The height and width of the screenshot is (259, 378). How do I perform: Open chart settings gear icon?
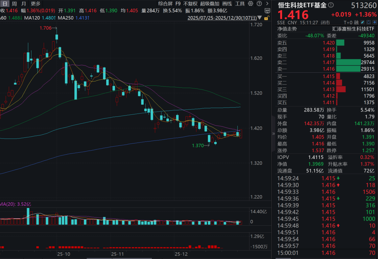click(250, 4)
